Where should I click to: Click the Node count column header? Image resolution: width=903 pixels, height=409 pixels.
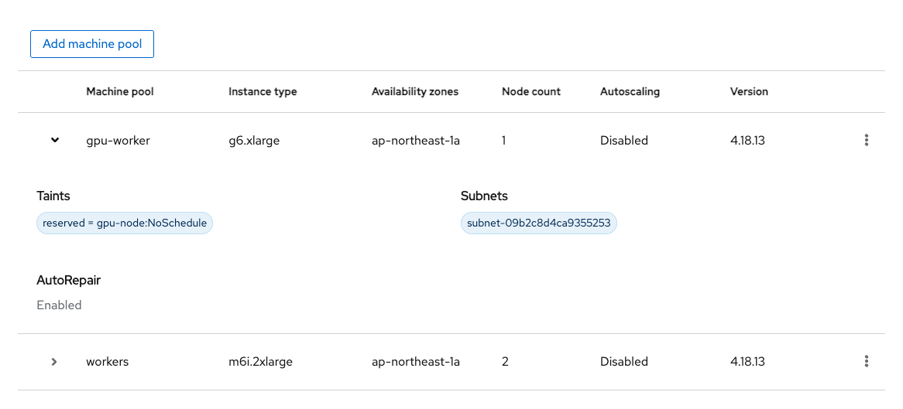pyautogui.click(x=531, y=91)
